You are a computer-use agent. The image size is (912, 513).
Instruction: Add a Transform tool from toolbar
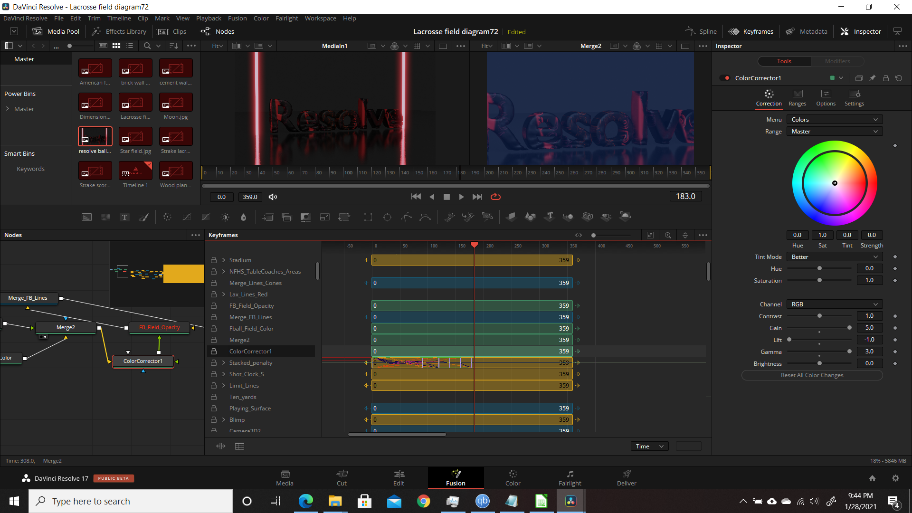[x=344, y=217]
